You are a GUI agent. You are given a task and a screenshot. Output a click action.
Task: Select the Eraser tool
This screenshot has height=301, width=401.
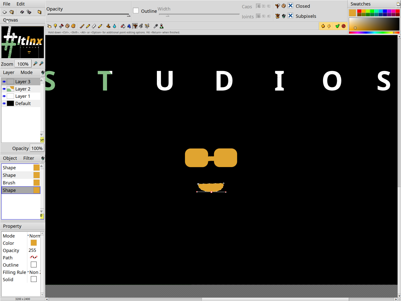[94, 26]
